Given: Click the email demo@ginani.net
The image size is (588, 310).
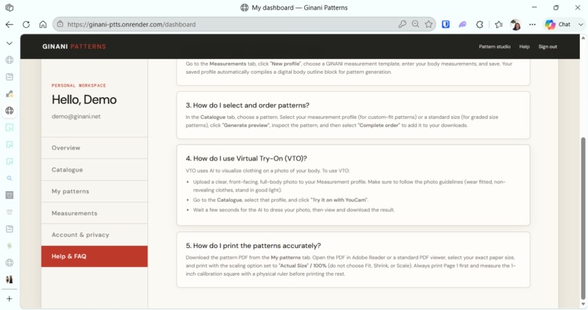Looking at the screenshot, I should pos(76,116).
